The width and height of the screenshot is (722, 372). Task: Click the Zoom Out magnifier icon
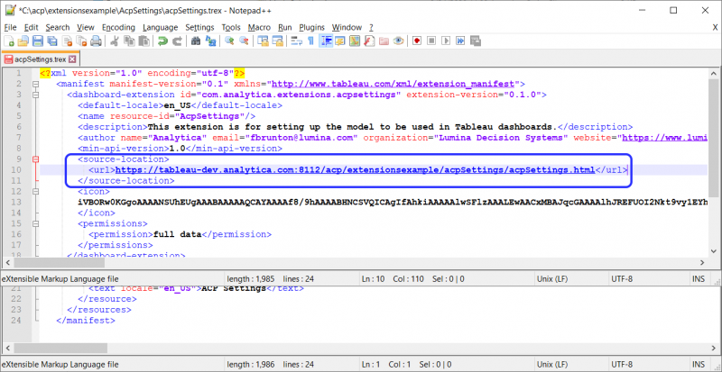click(244, 41)
